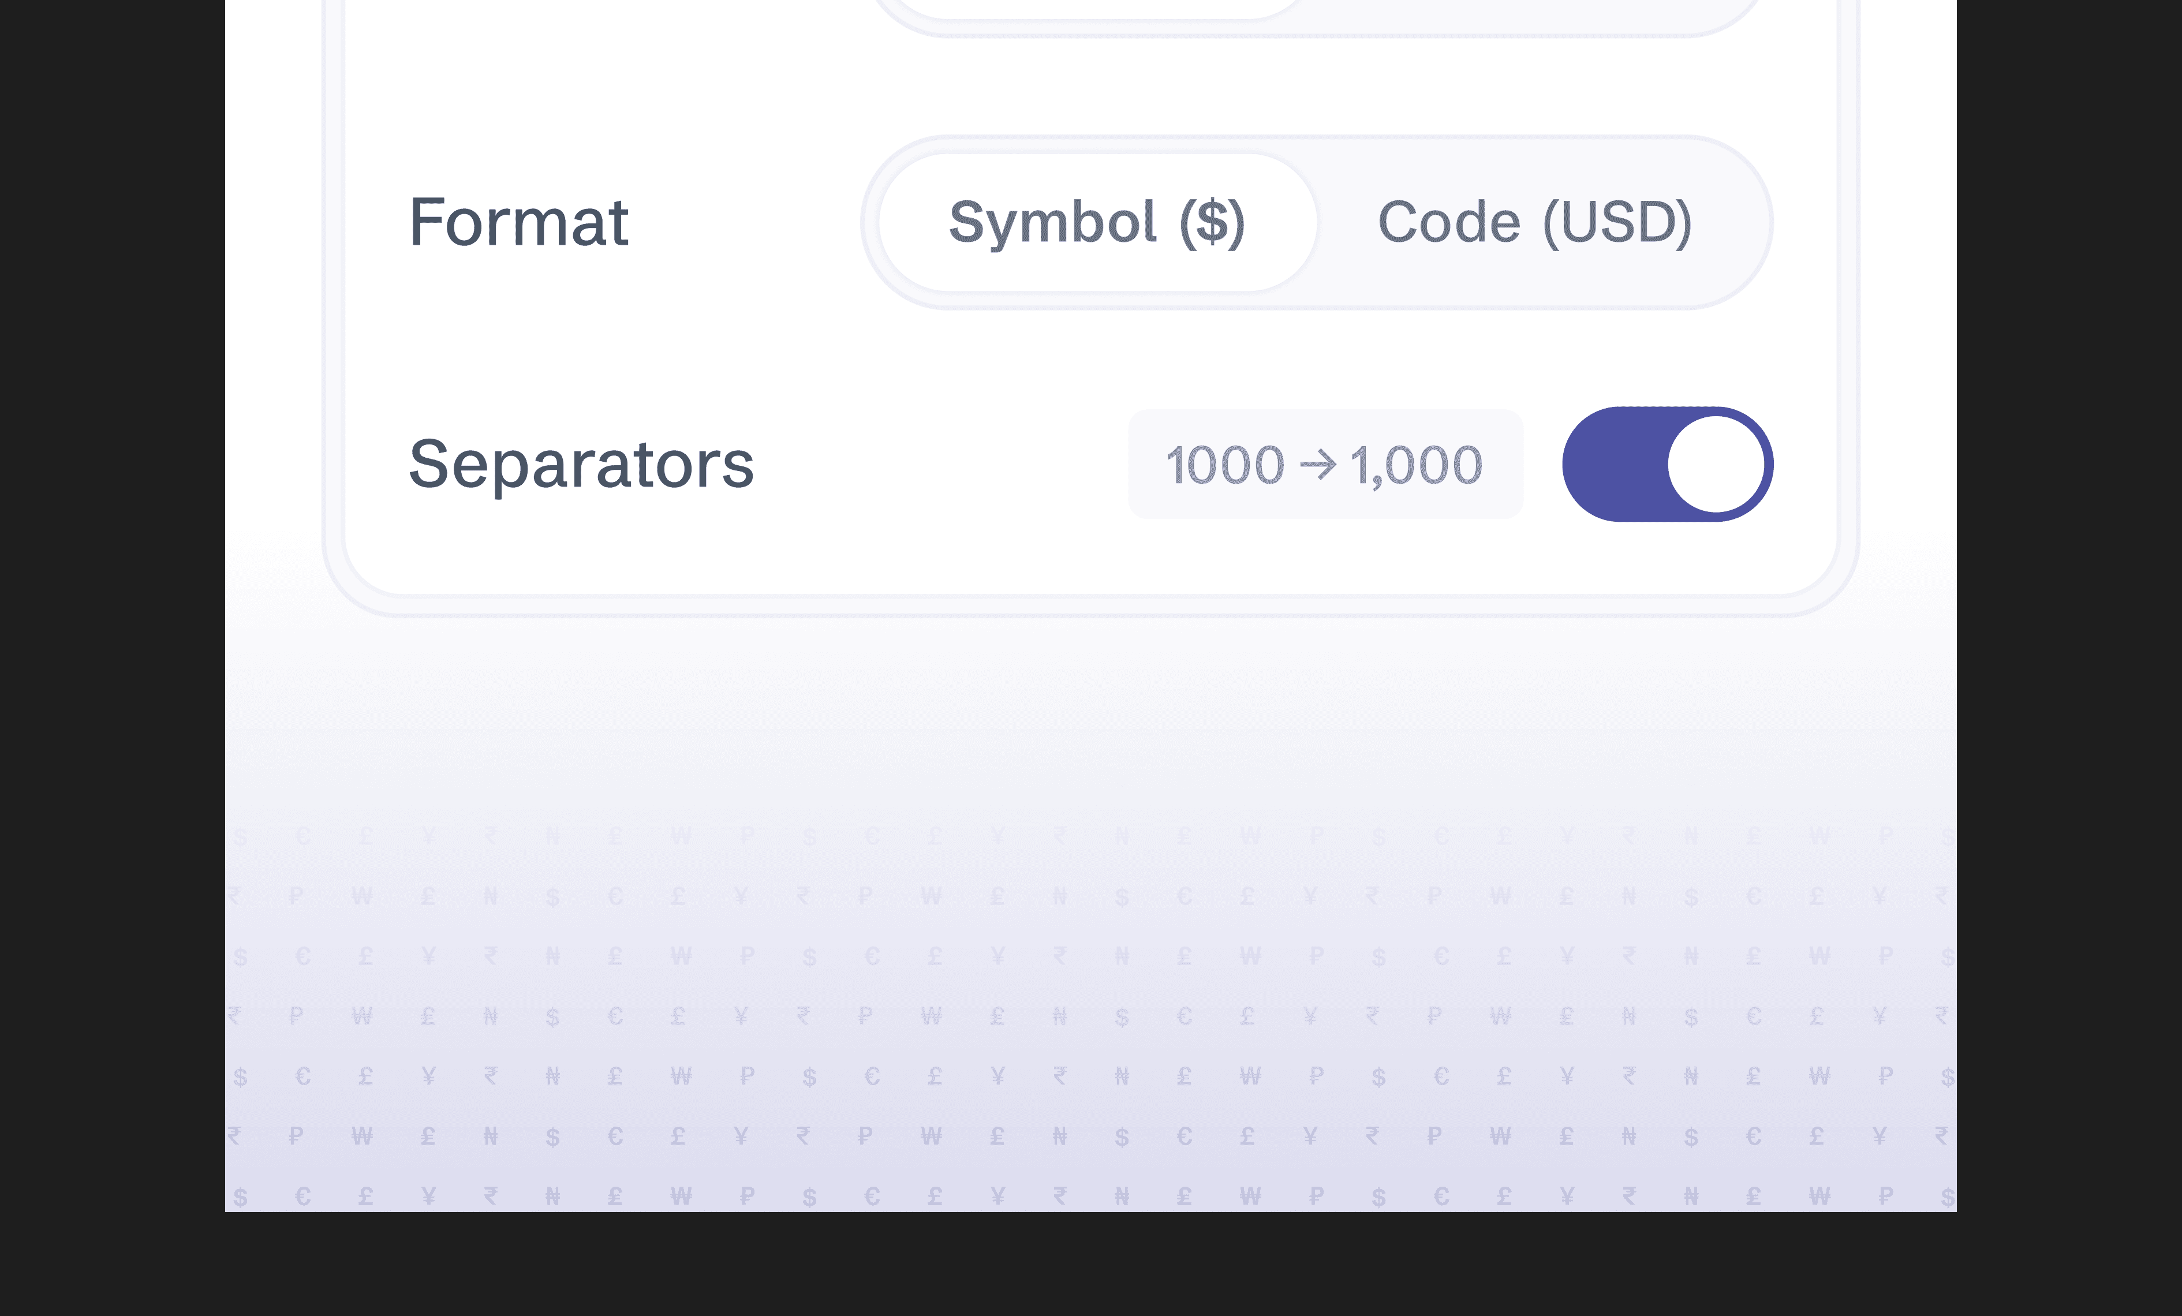Switch format to Code (USD)

click(1535, 222)
